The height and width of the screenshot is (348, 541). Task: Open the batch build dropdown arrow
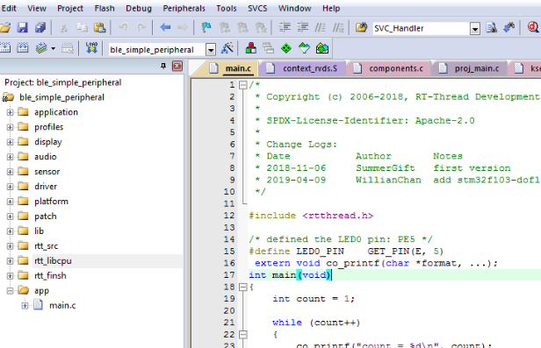[x=53, y=48]
